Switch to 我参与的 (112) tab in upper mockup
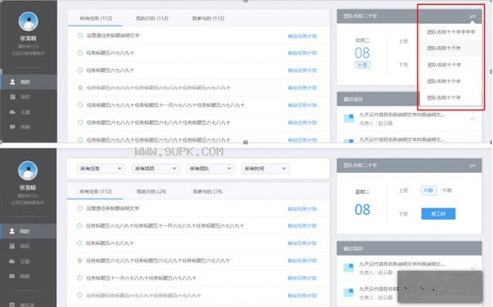493x307 pixels. point(208,18)
